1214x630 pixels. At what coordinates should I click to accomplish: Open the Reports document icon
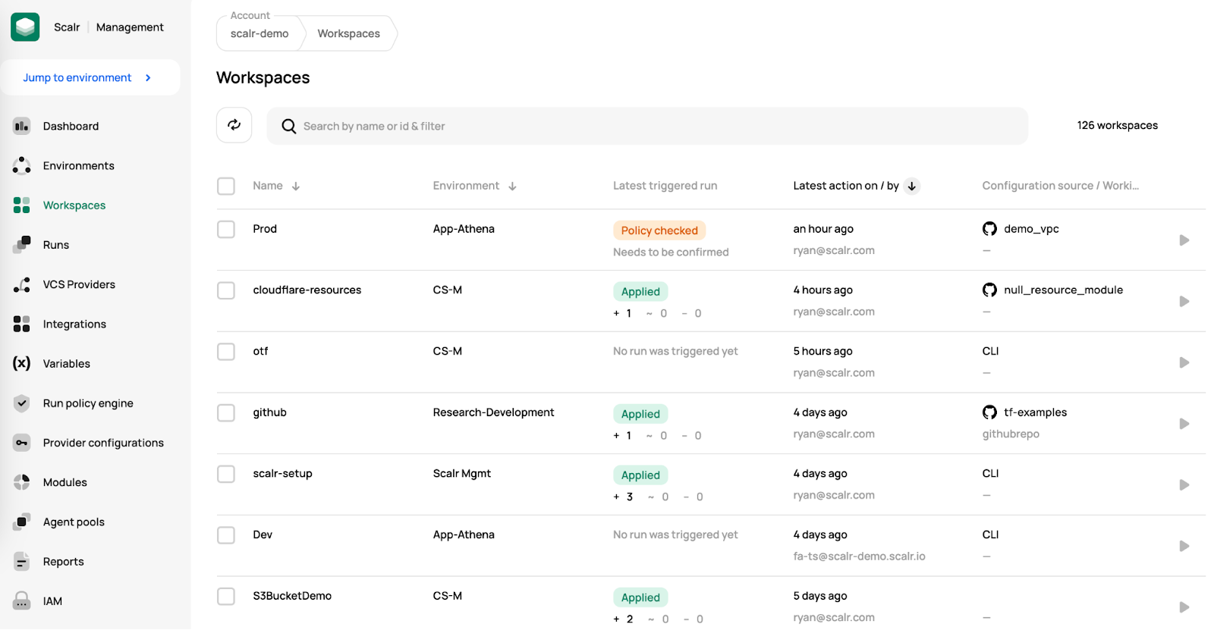(21, 561)
